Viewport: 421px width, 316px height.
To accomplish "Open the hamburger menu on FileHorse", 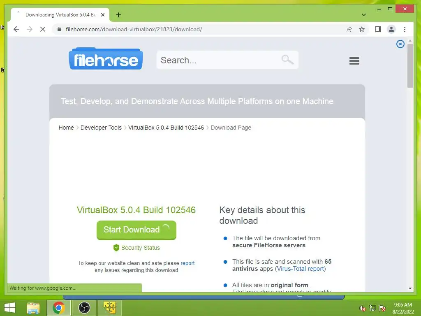I will (354, 61).
